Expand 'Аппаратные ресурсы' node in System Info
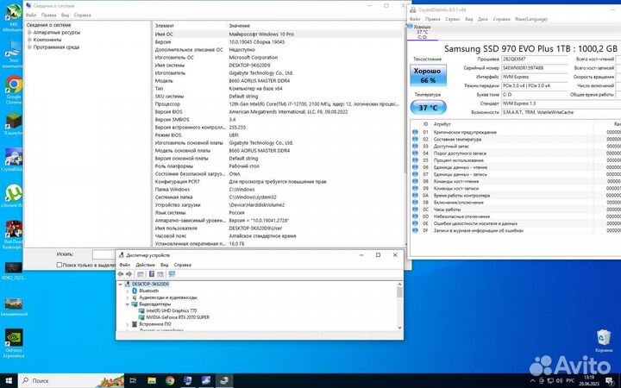 [29, 33]
